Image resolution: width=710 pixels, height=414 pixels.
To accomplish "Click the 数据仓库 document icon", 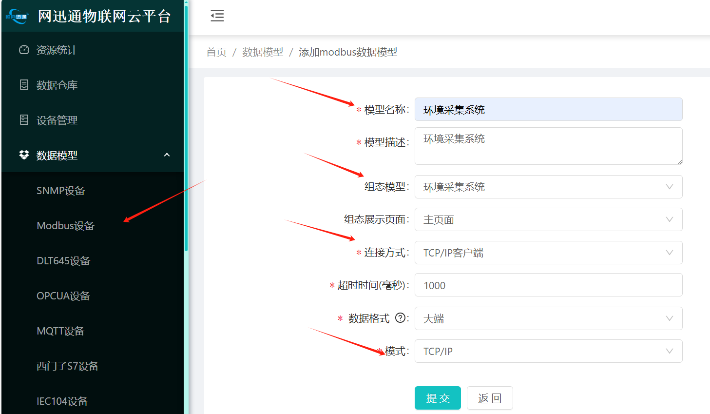I will (x=24, y=85).
